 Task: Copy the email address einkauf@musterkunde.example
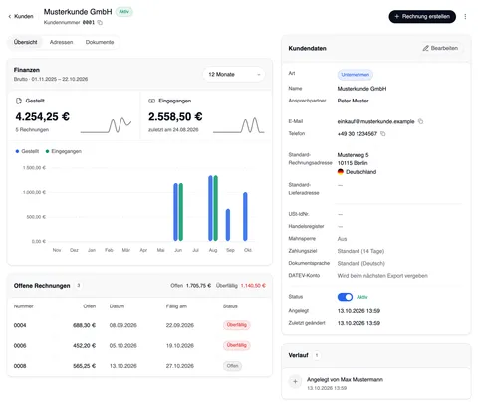point(420,121)
